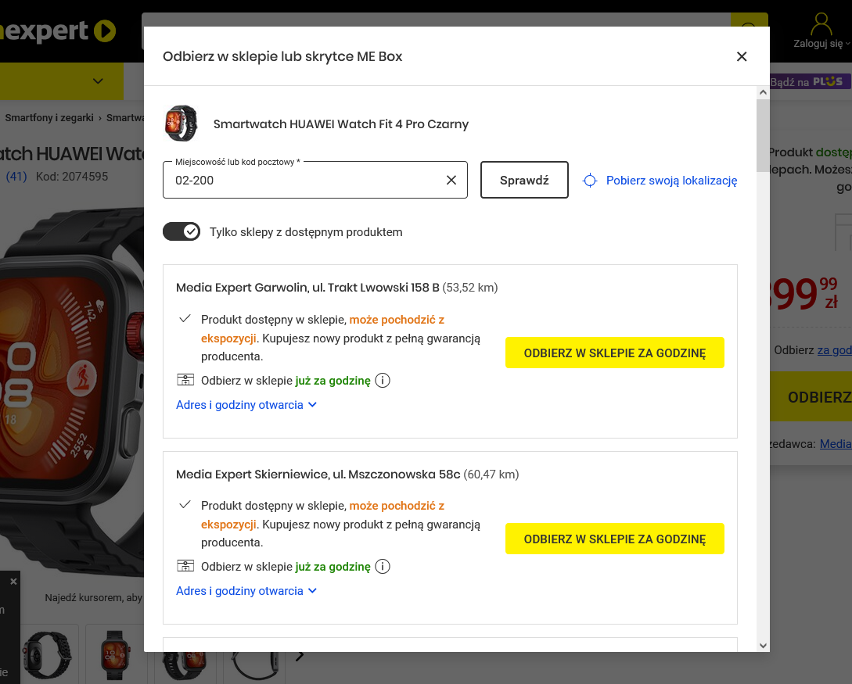Open Smartfony i zegarki breadcrumb

(x=49, y=118)
